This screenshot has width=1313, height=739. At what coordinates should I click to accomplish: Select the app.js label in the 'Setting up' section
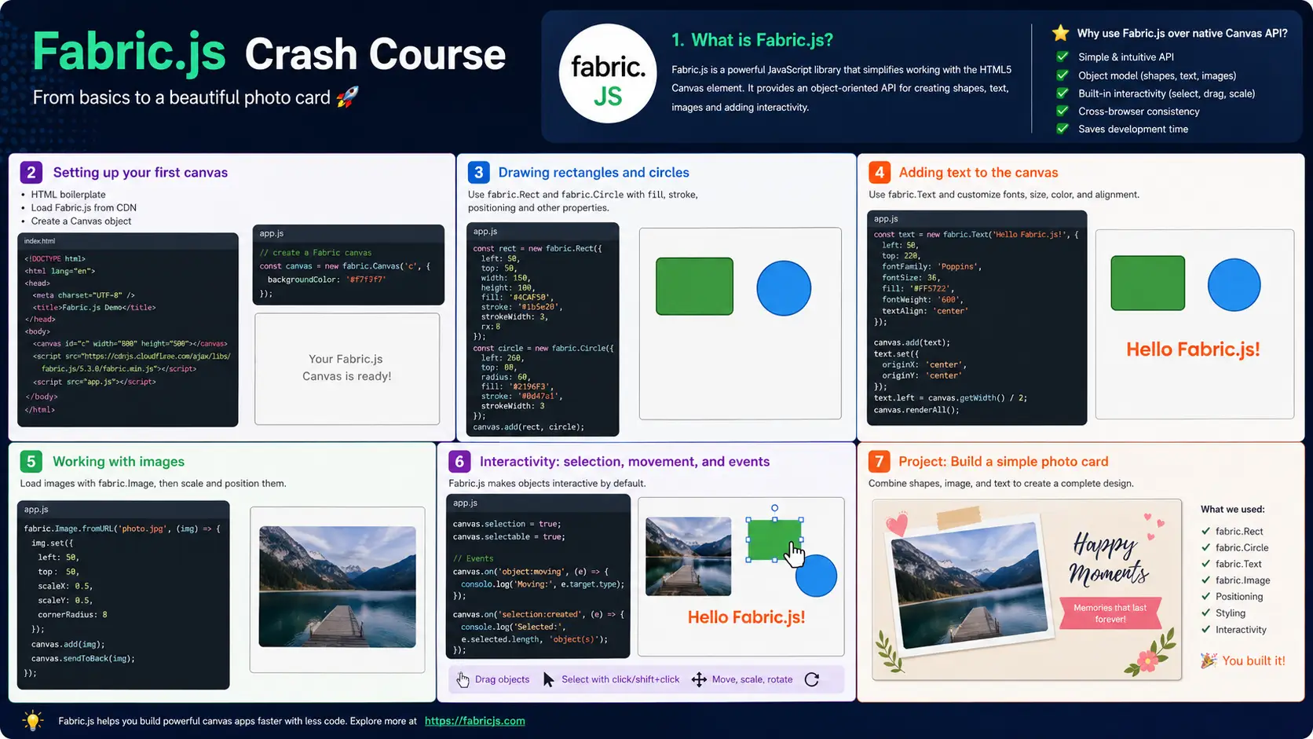(272, 233)
